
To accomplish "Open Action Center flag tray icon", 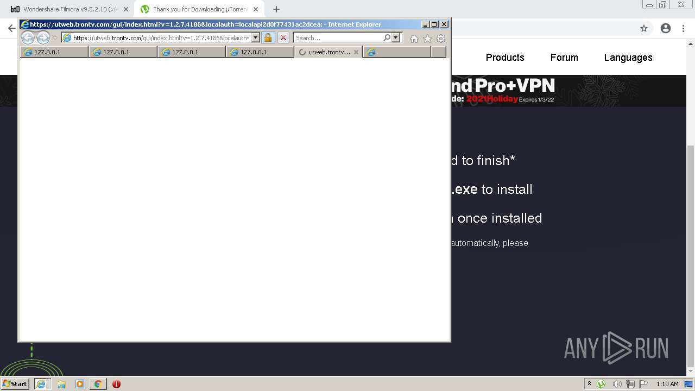I will pos(643,384).
